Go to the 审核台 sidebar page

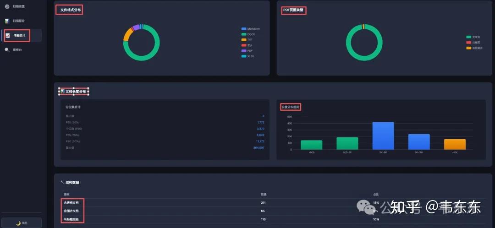point(17,49)
